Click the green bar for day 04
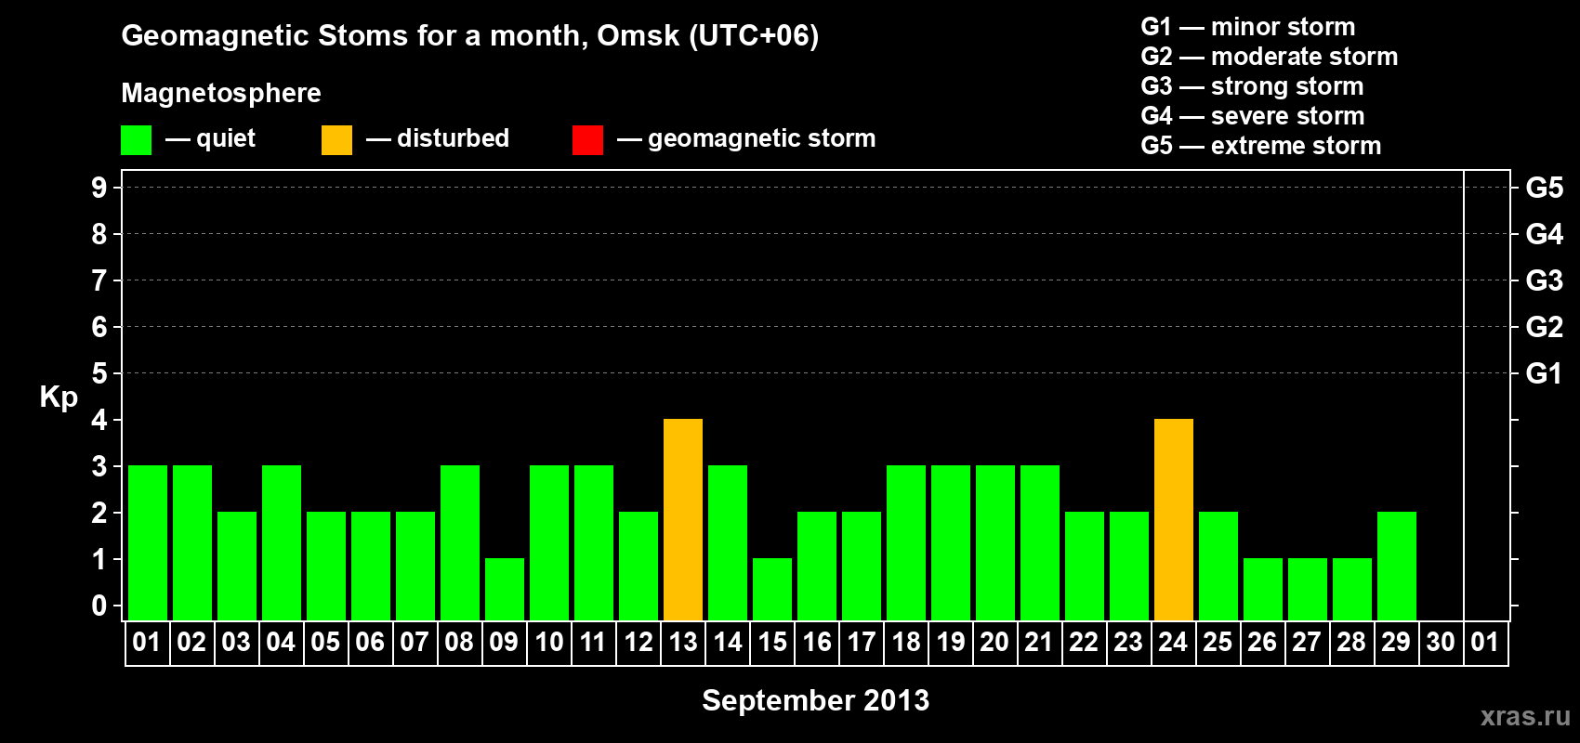Screen dimensions: 1580x743 click(x=282, y=542)
